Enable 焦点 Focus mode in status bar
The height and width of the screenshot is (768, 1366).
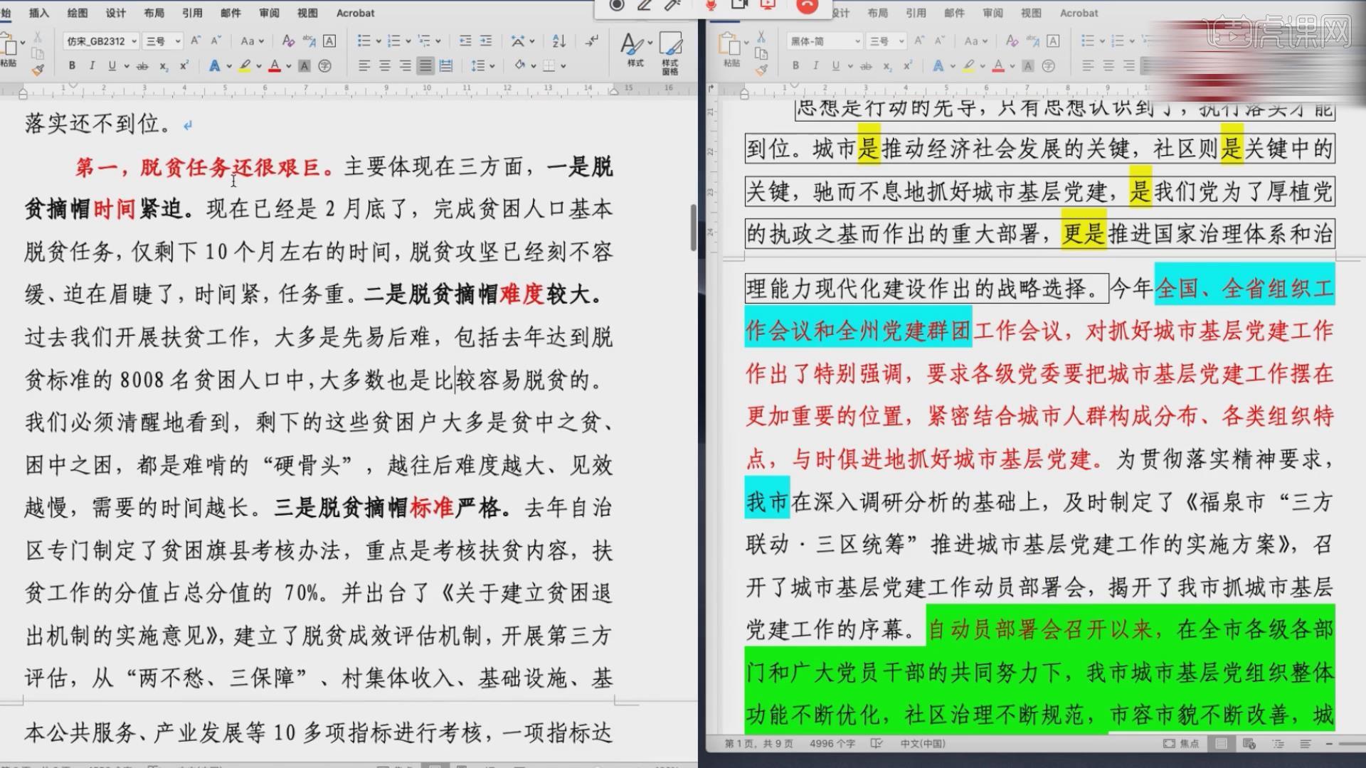pos(1182,743)
